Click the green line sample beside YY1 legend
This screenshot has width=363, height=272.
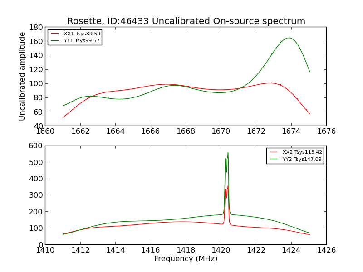tap(54, 40)
